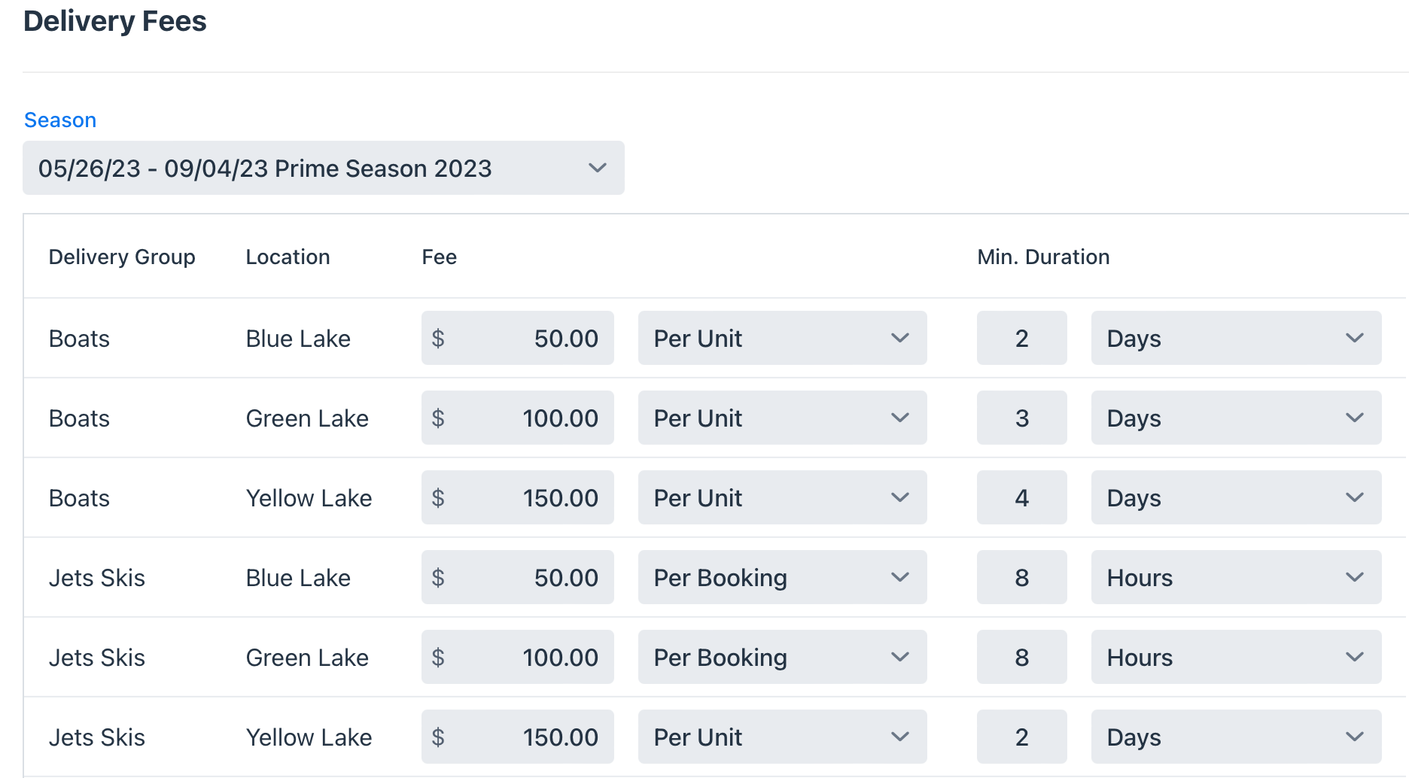Screen dimensions: 1409x778
Task: Click the fee amount for Boats Blue Lake
Action: tap(518, 339)
